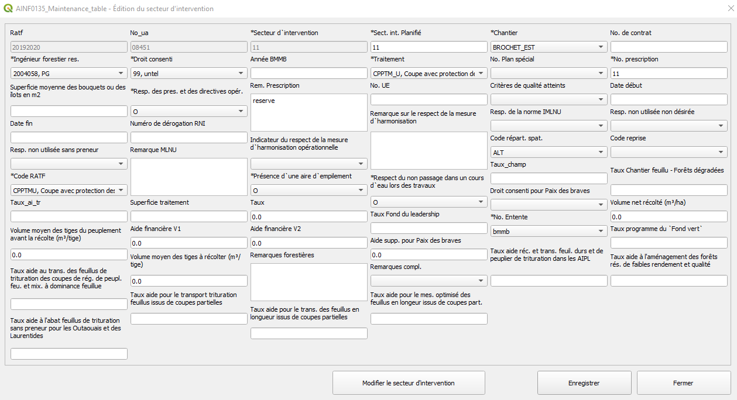Expand the Resp. non utilisée non désirée dropdown

pyautogui.click(x=669, y=126)
